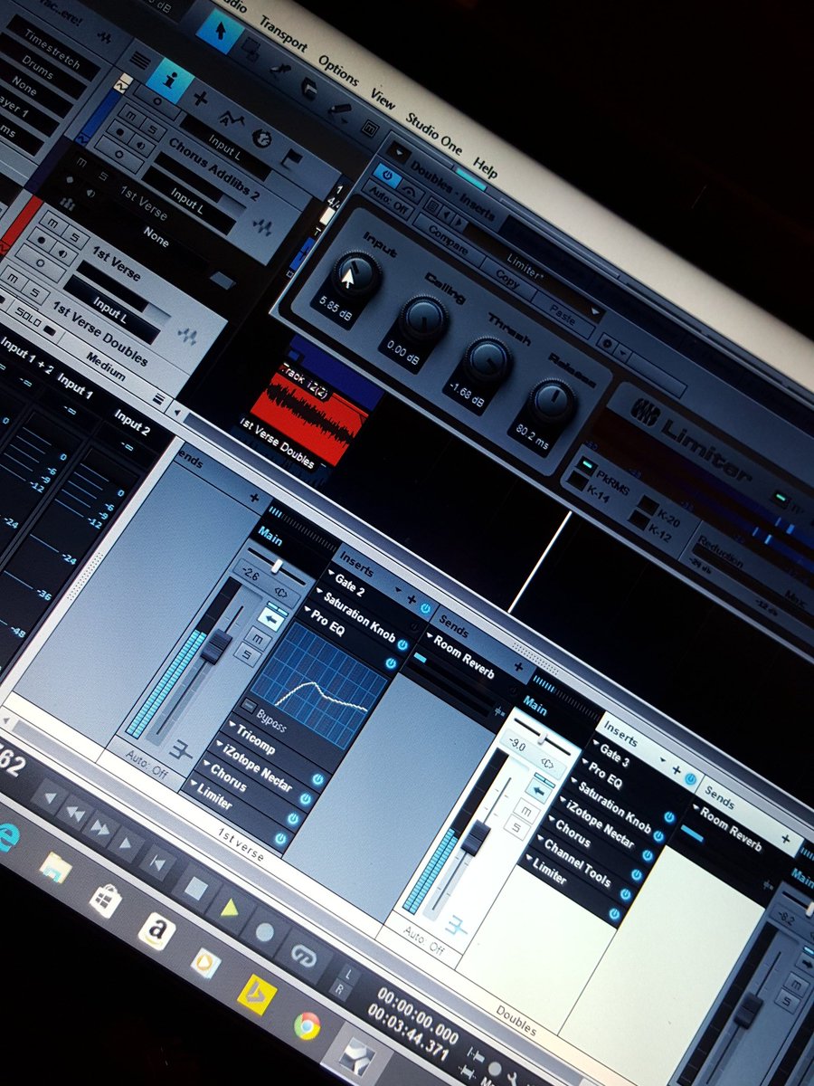
Task: Open Chrome from the taskbar
Action: [x=308, y=1025]
